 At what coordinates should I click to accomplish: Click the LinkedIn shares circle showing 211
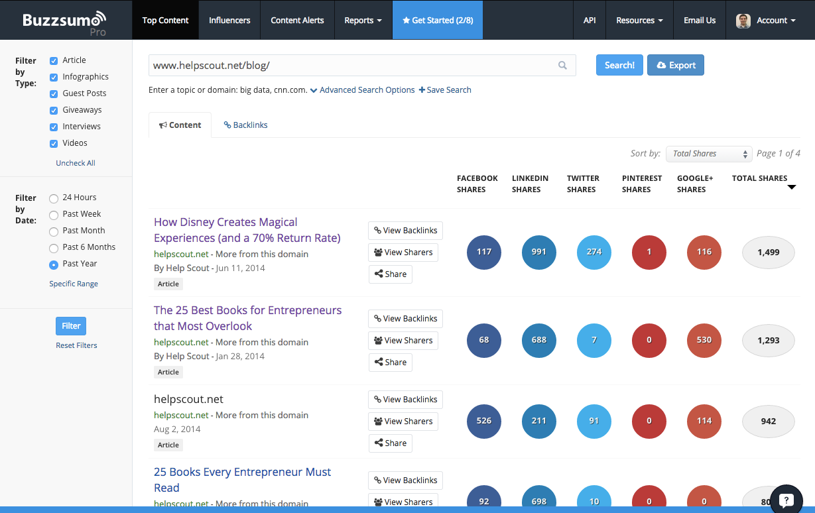click(x=539, y=421)
